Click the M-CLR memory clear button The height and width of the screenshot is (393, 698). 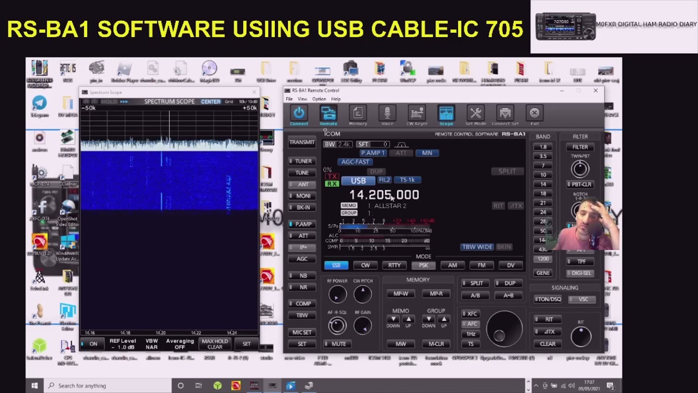click(x=436, y=344)
